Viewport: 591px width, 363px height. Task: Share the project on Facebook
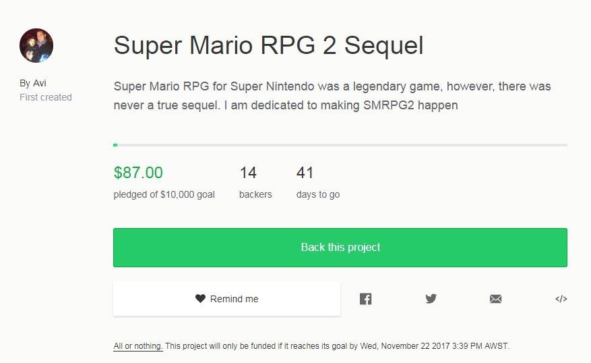coord(365,299)
